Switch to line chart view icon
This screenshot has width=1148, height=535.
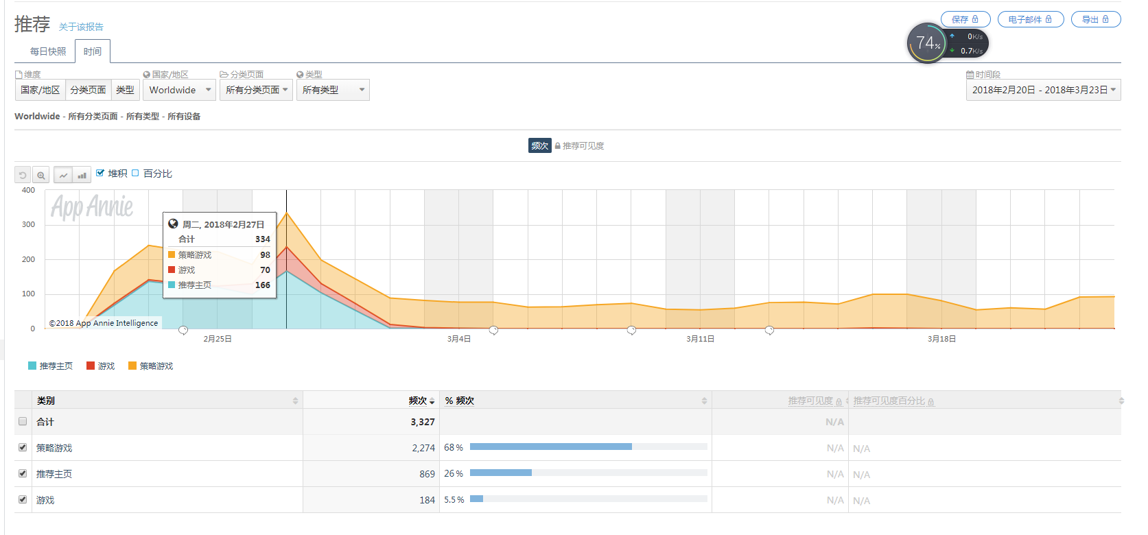pyautogui.click(x=63, y=175)
